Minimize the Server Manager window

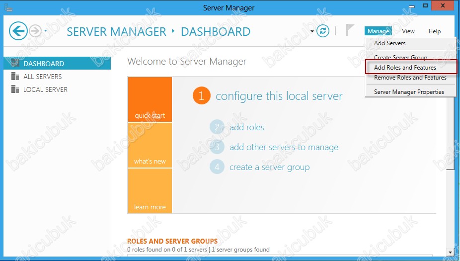point(412,6)
